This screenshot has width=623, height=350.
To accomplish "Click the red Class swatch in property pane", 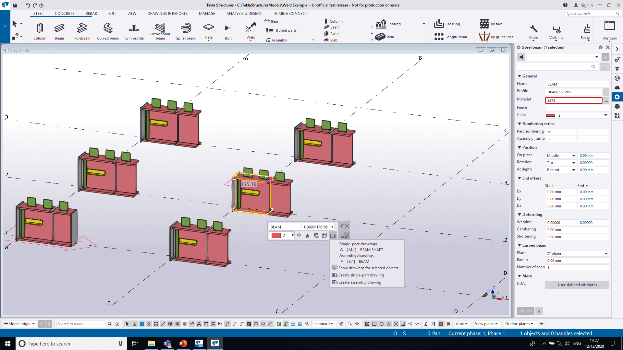I will (x=550, y=115).
